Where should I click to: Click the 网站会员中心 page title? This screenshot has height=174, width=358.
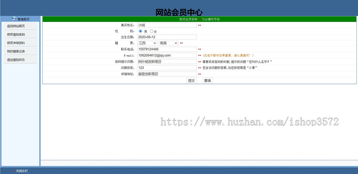(179, 12)
